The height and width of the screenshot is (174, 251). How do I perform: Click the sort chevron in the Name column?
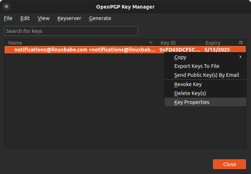[151, 43]
